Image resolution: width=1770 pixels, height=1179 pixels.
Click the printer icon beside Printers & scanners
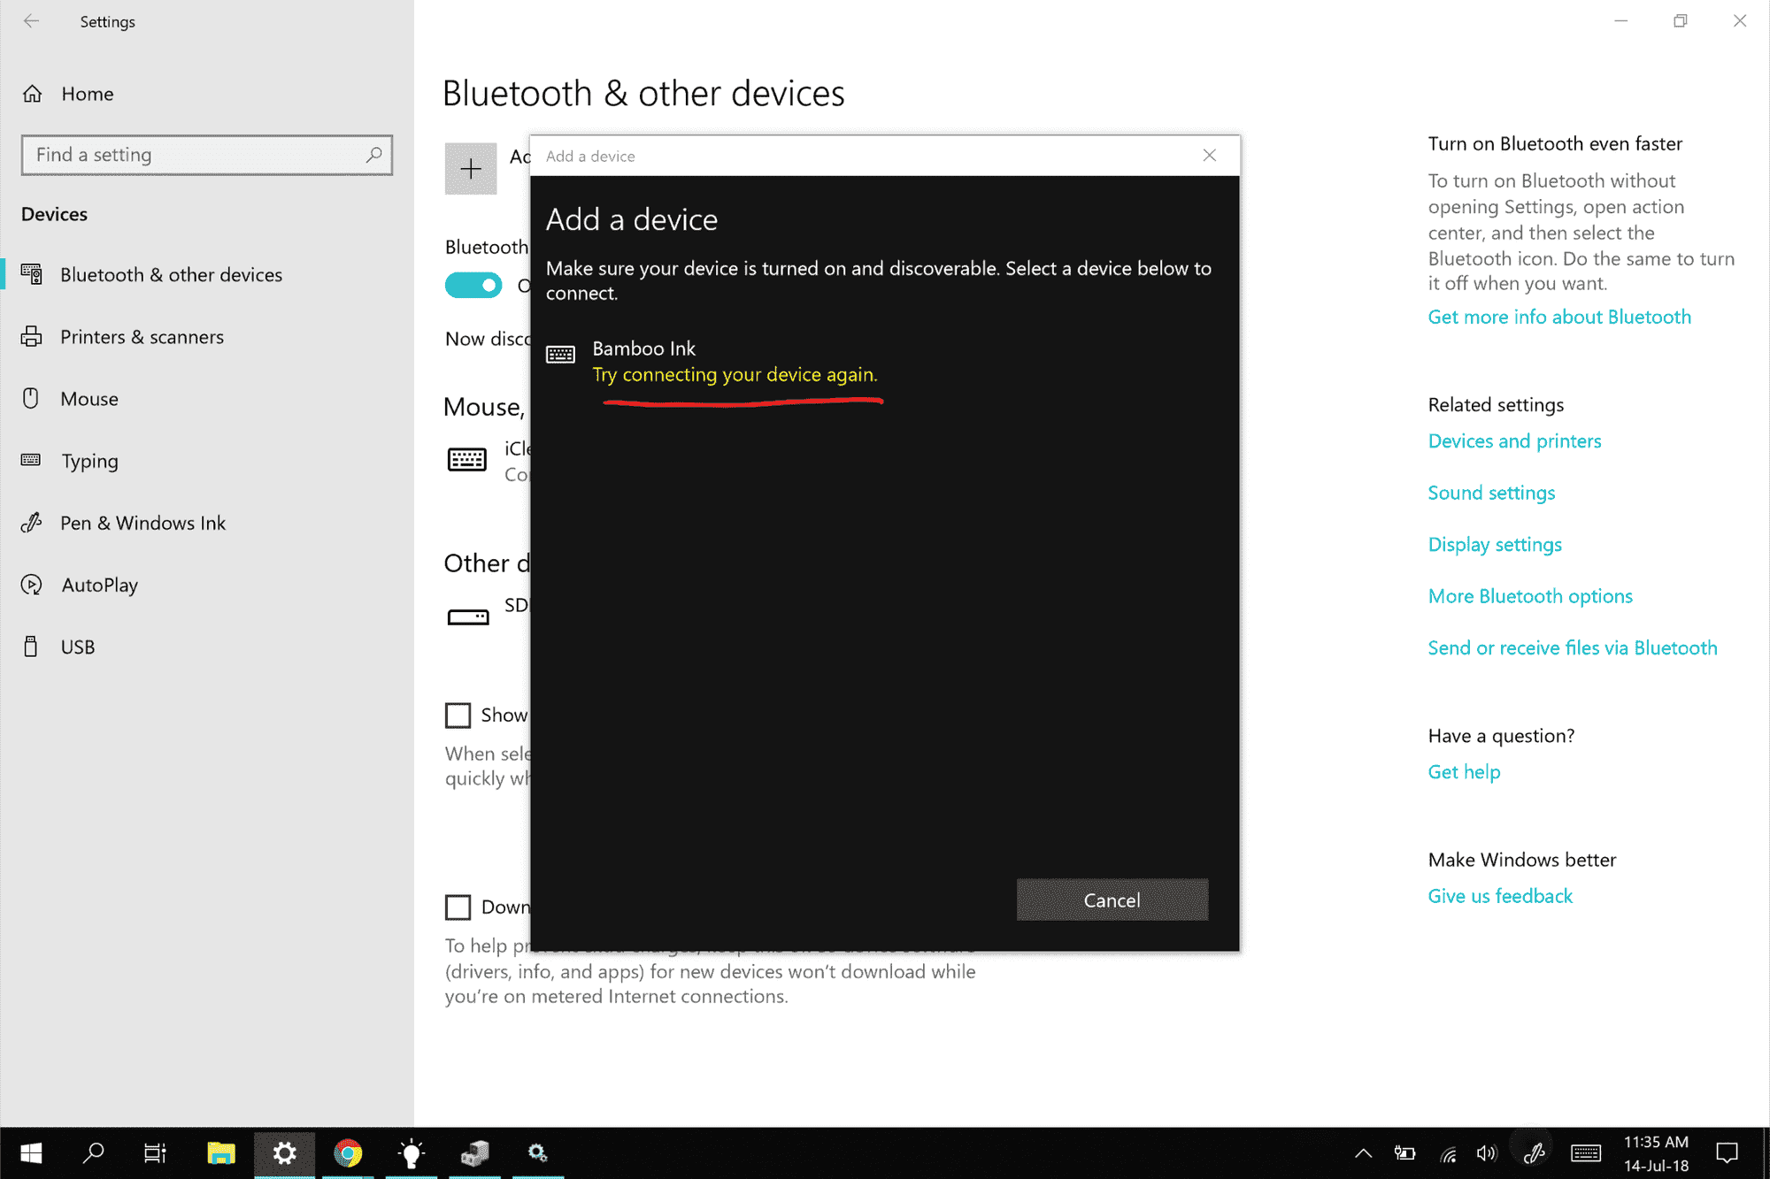pyautogui.click(x=31, y=337)
